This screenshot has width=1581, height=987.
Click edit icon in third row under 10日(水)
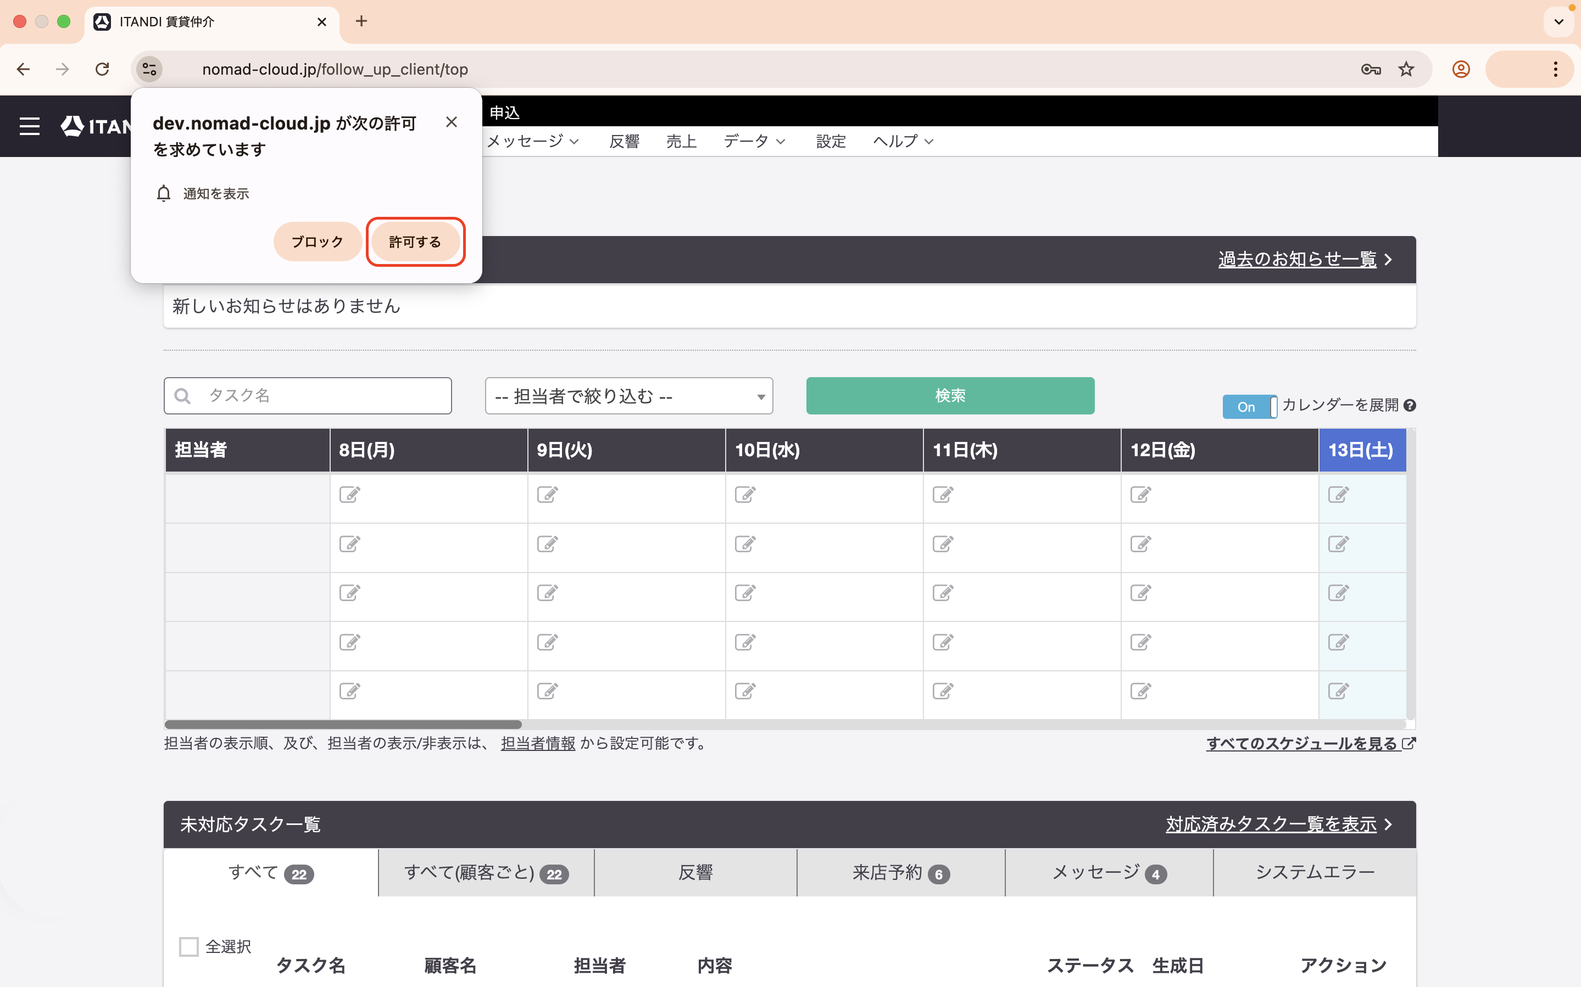745,592
